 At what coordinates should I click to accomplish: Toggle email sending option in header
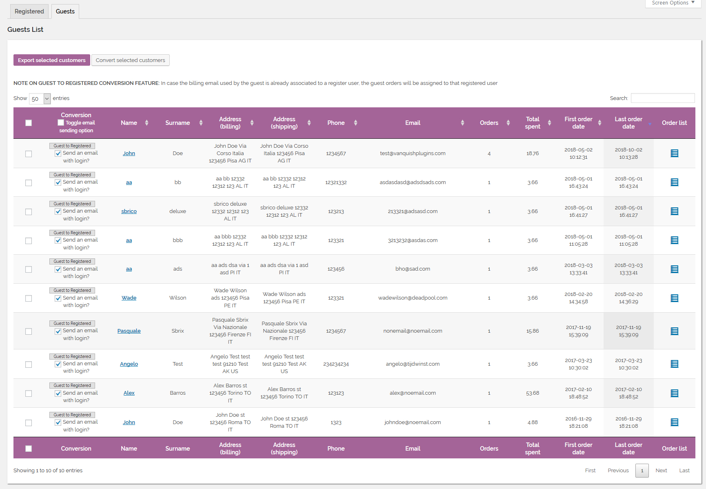[x=61, y=122]
